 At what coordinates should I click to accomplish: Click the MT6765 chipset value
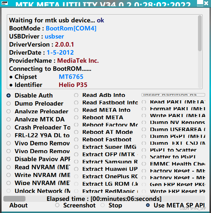[x=71, y=77]
